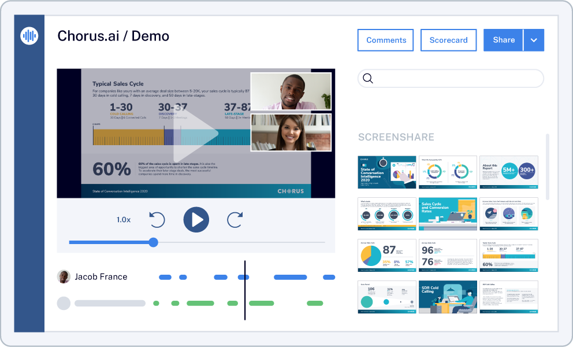Open the About this Report slide thumbnail
The width and height of the screenshot is (573, 347).
click(509, 172)
